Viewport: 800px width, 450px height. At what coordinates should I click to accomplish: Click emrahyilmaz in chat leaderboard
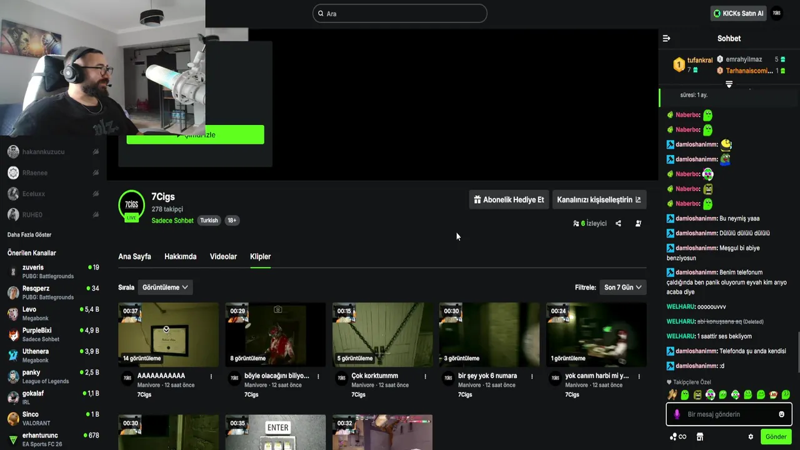pyautogui.click(x=744, y=59)
